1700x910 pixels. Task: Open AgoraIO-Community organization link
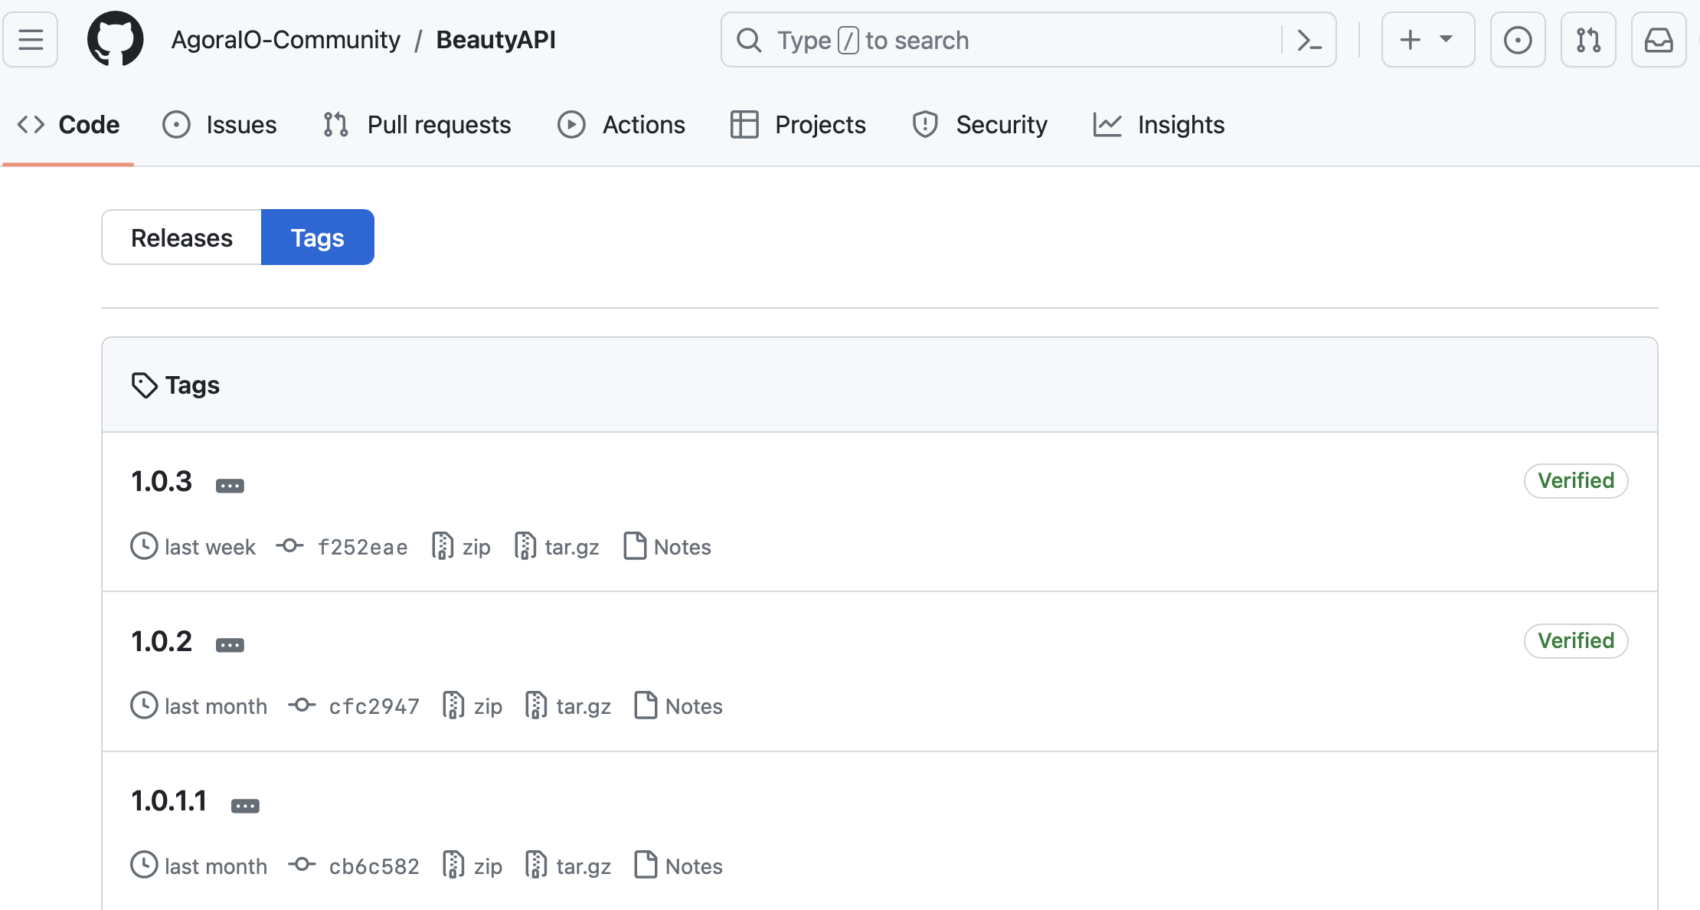[286, 40]
